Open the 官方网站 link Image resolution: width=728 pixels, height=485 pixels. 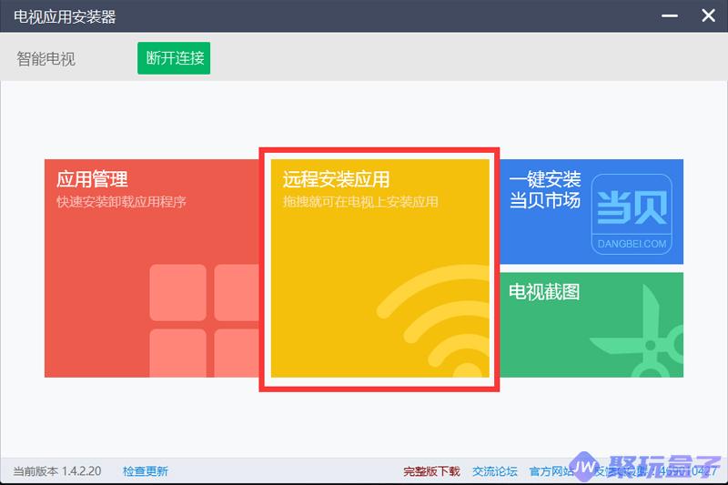551,471
